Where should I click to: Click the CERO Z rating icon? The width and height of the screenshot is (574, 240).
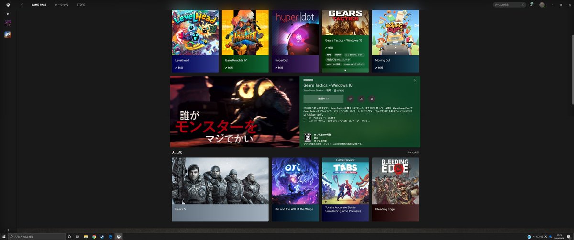click(x=308, y=138)
